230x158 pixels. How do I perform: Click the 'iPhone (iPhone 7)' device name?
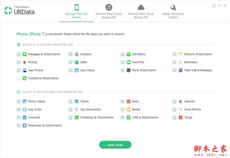(30, 34)
